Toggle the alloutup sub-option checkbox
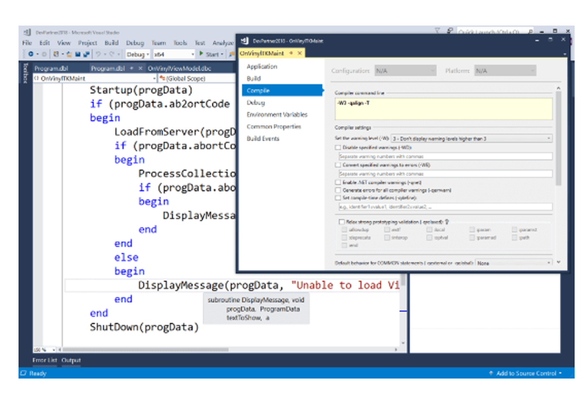Image resolution: width=587 pixels, height=400 pixels. [345, 230]
